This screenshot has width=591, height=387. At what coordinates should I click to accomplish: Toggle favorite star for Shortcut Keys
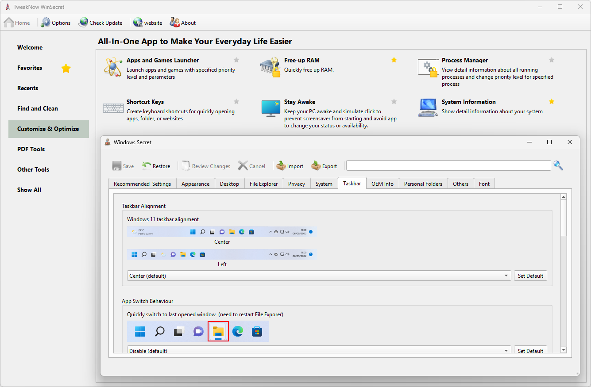[236, 102]
